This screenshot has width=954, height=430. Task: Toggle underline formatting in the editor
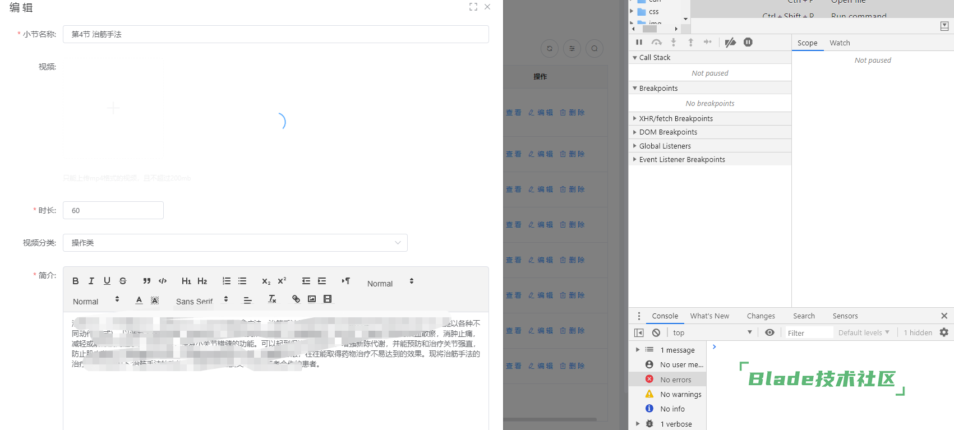107,281
